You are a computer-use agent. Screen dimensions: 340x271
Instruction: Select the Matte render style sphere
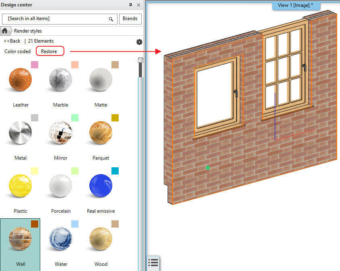click(x=101, y=80)
